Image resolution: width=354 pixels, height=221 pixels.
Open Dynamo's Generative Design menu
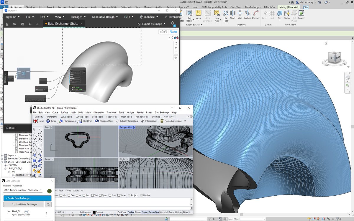click(105, 17)
